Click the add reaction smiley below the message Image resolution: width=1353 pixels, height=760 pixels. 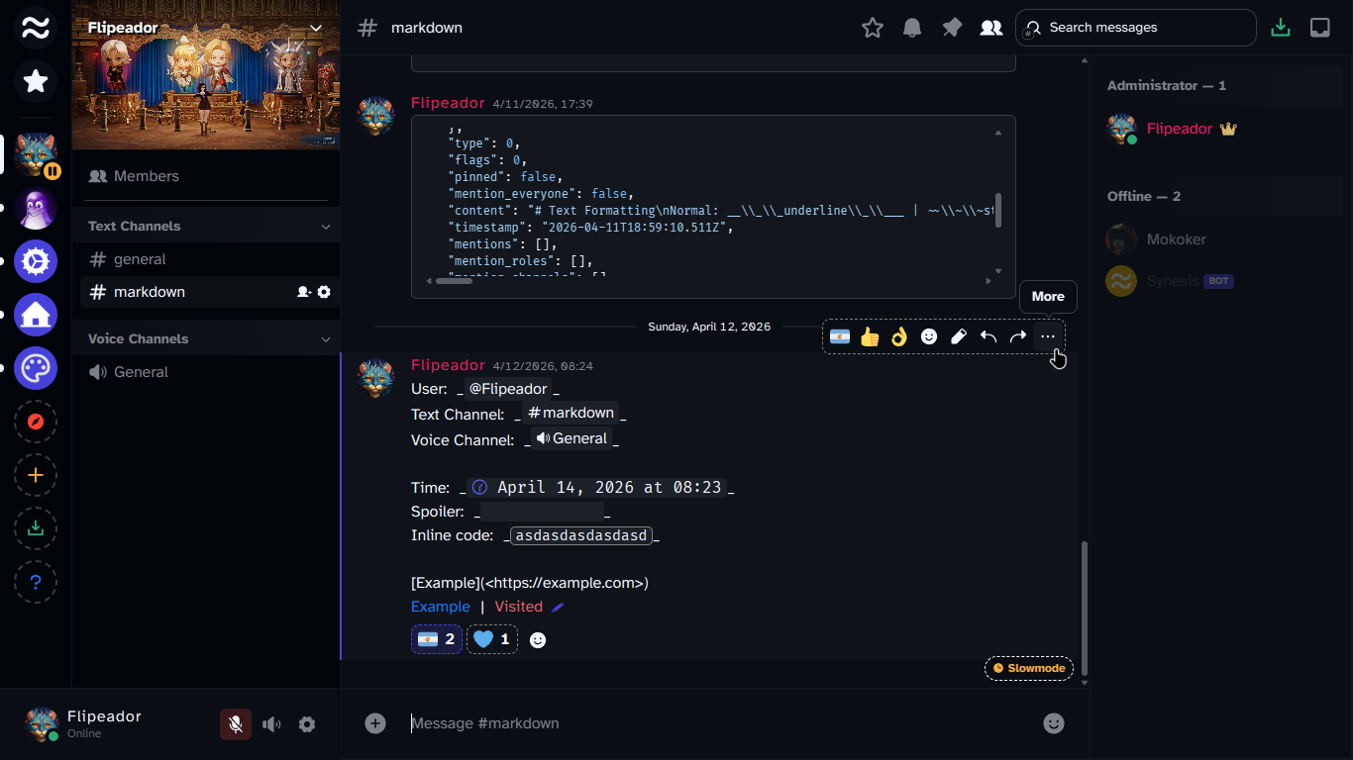(538, 640)
